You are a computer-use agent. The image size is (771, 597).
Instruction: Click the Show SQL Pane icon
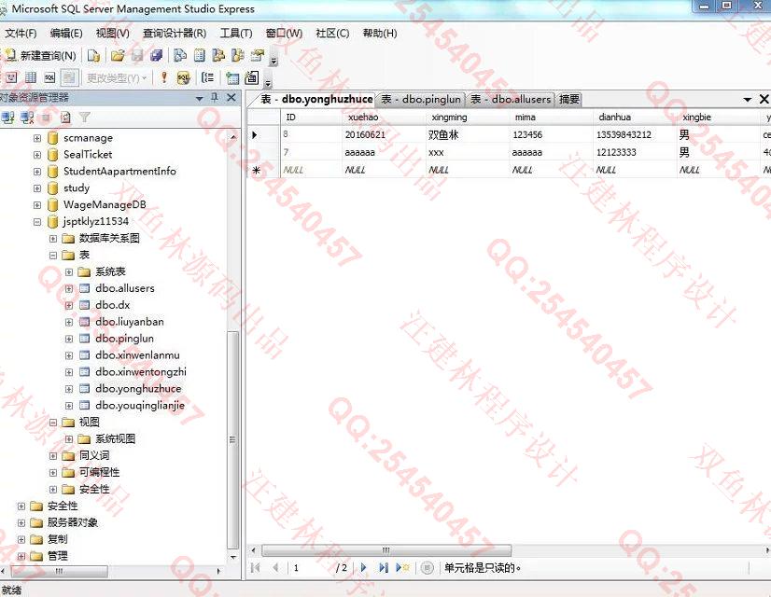click(x=49, y=77)
